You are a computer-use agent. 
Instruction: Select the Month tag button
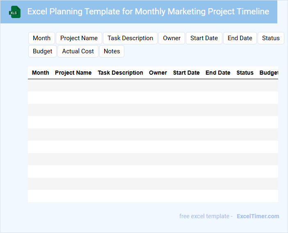(41, 38)
